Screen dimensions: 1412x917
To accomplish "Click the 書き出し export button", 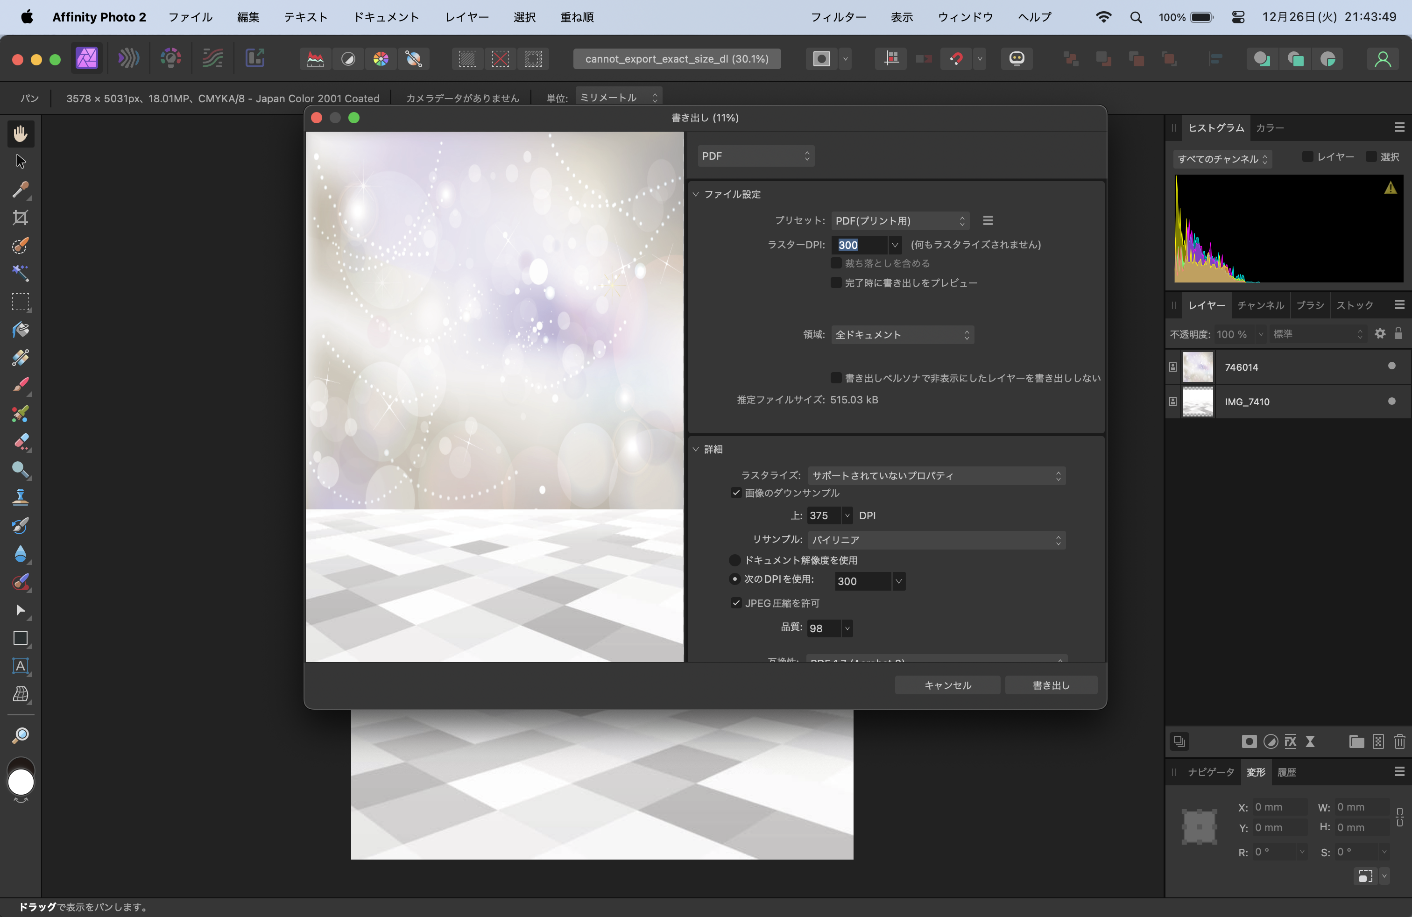I will tap(1051, 685).
